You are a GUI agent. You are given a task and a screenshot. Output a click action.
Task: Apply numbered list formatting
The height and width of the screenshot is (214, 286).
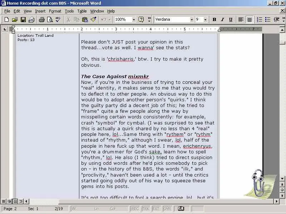[260, 20]
